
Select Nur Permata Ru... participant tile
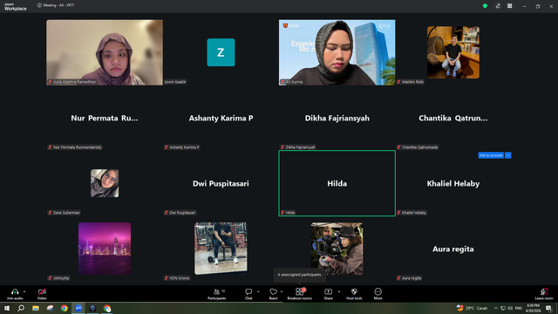coord(105,118)
